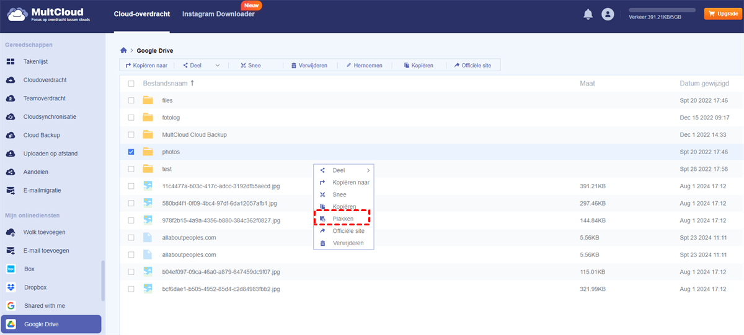Sort by Bestandsnaam column arrow

[192, 83]
